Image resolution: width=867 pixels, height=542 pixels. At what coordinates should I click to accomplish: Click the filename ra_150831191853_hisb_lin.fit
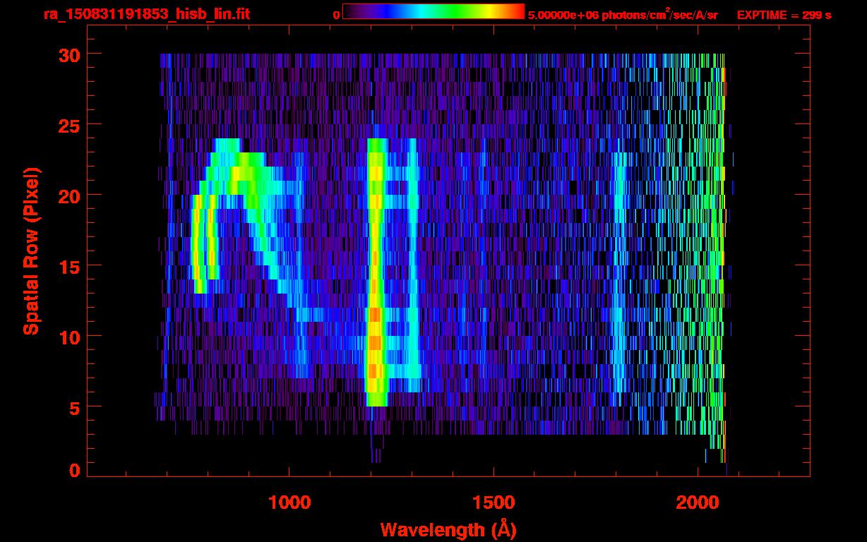point(146,13)
